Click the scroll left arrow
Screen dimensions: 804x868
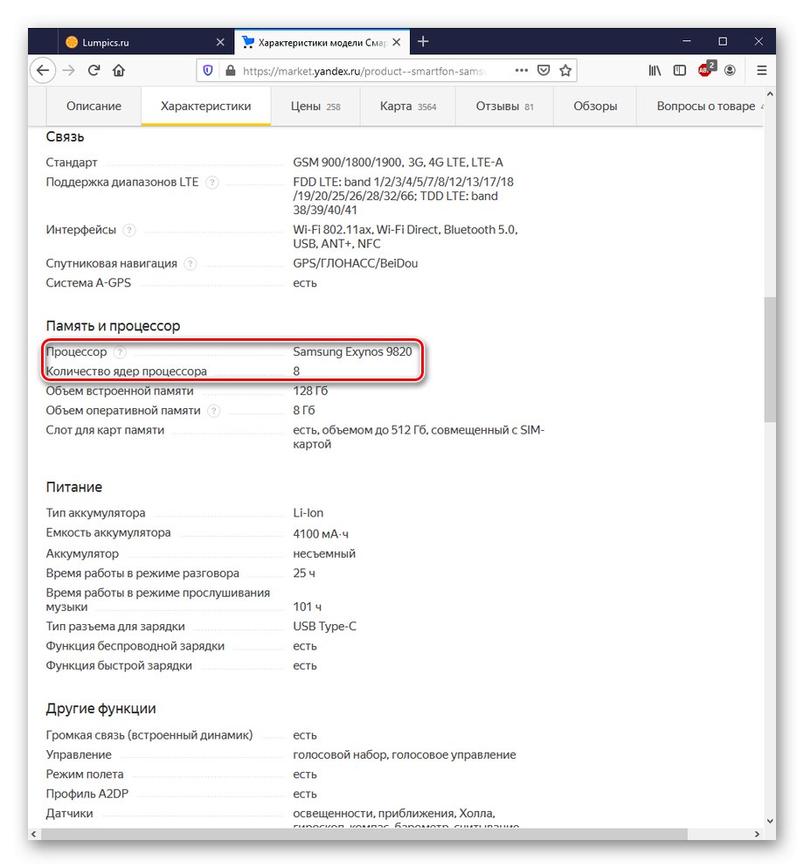34,834
